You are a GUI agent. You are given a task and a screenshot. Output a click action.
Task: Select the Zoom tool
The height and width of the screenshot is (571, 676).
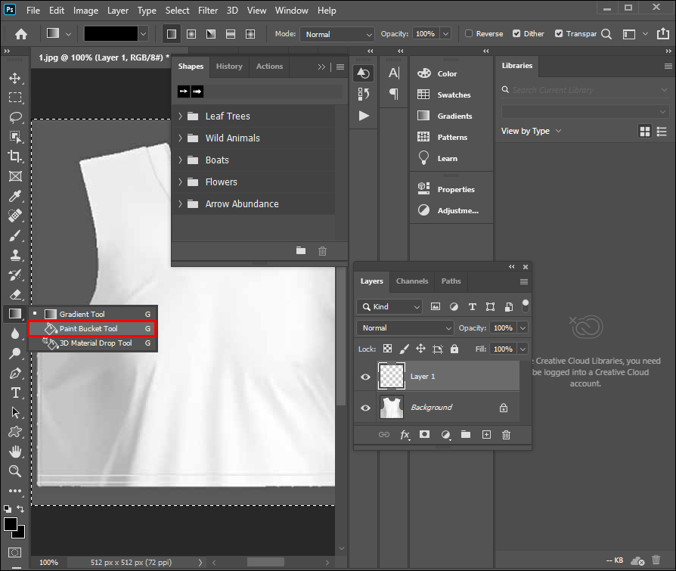(x=15, y=471)
